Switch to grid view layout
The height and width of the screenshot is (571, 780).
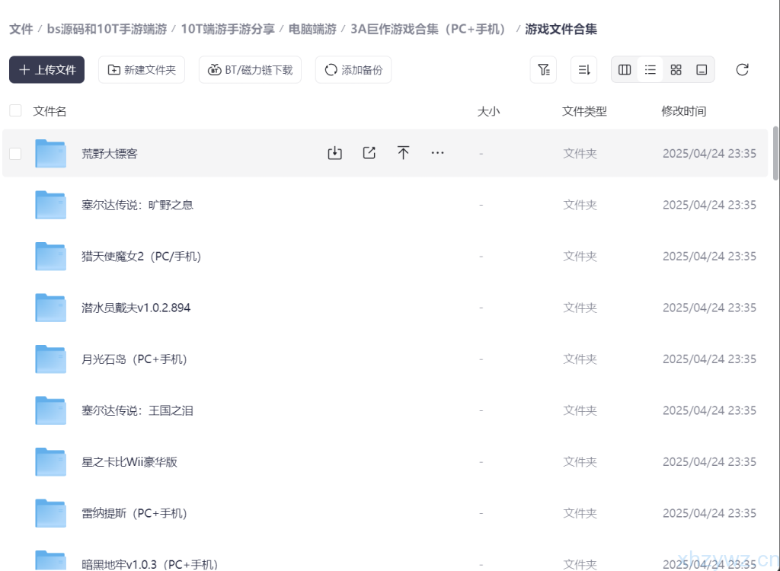(x=676, y=70)
